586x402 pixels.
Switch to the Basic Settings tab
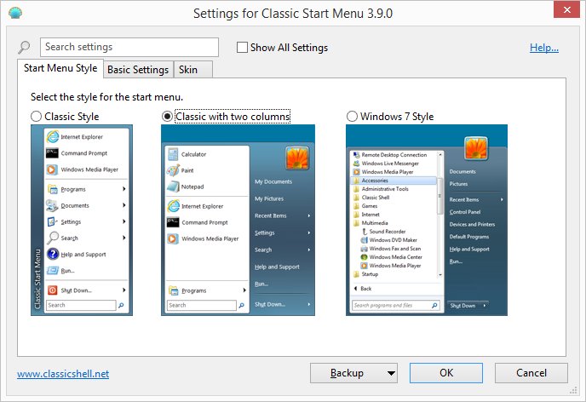tap(137, 70)
